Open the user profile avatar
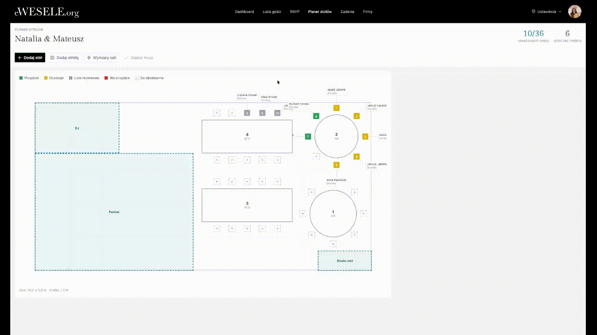This screenshot has width=597, height=335. pos(575,12)
